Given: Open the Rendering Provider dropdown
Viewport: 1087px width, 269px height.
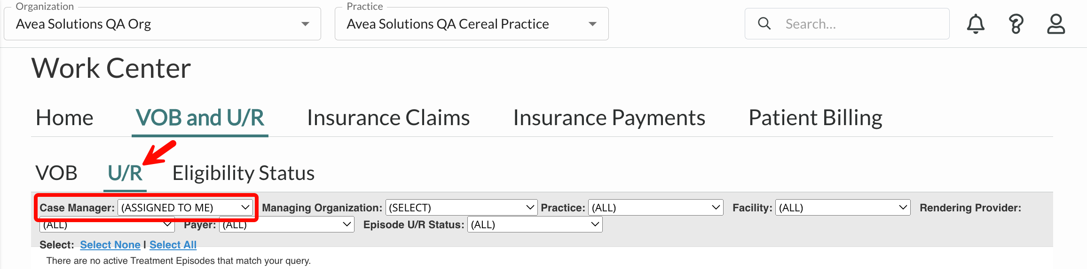Looking at the screenshot, I should tap(107, 225).
